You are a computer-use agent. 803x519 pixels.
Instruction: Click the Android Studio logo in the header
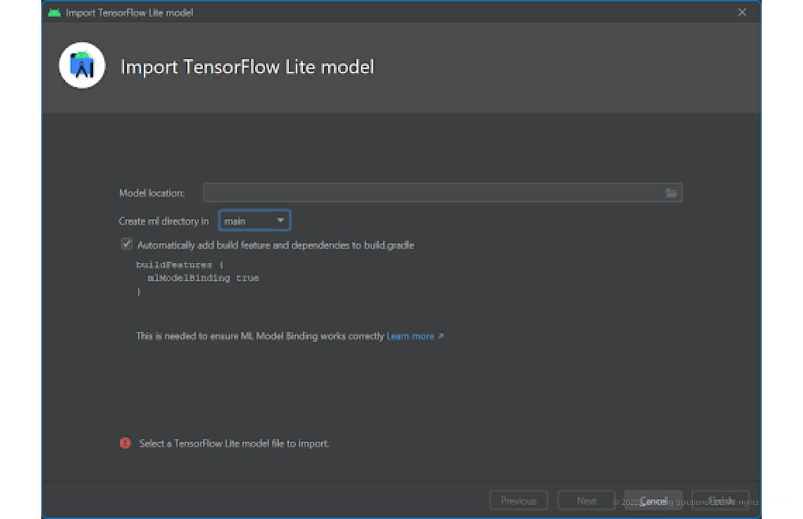[82, 65]
